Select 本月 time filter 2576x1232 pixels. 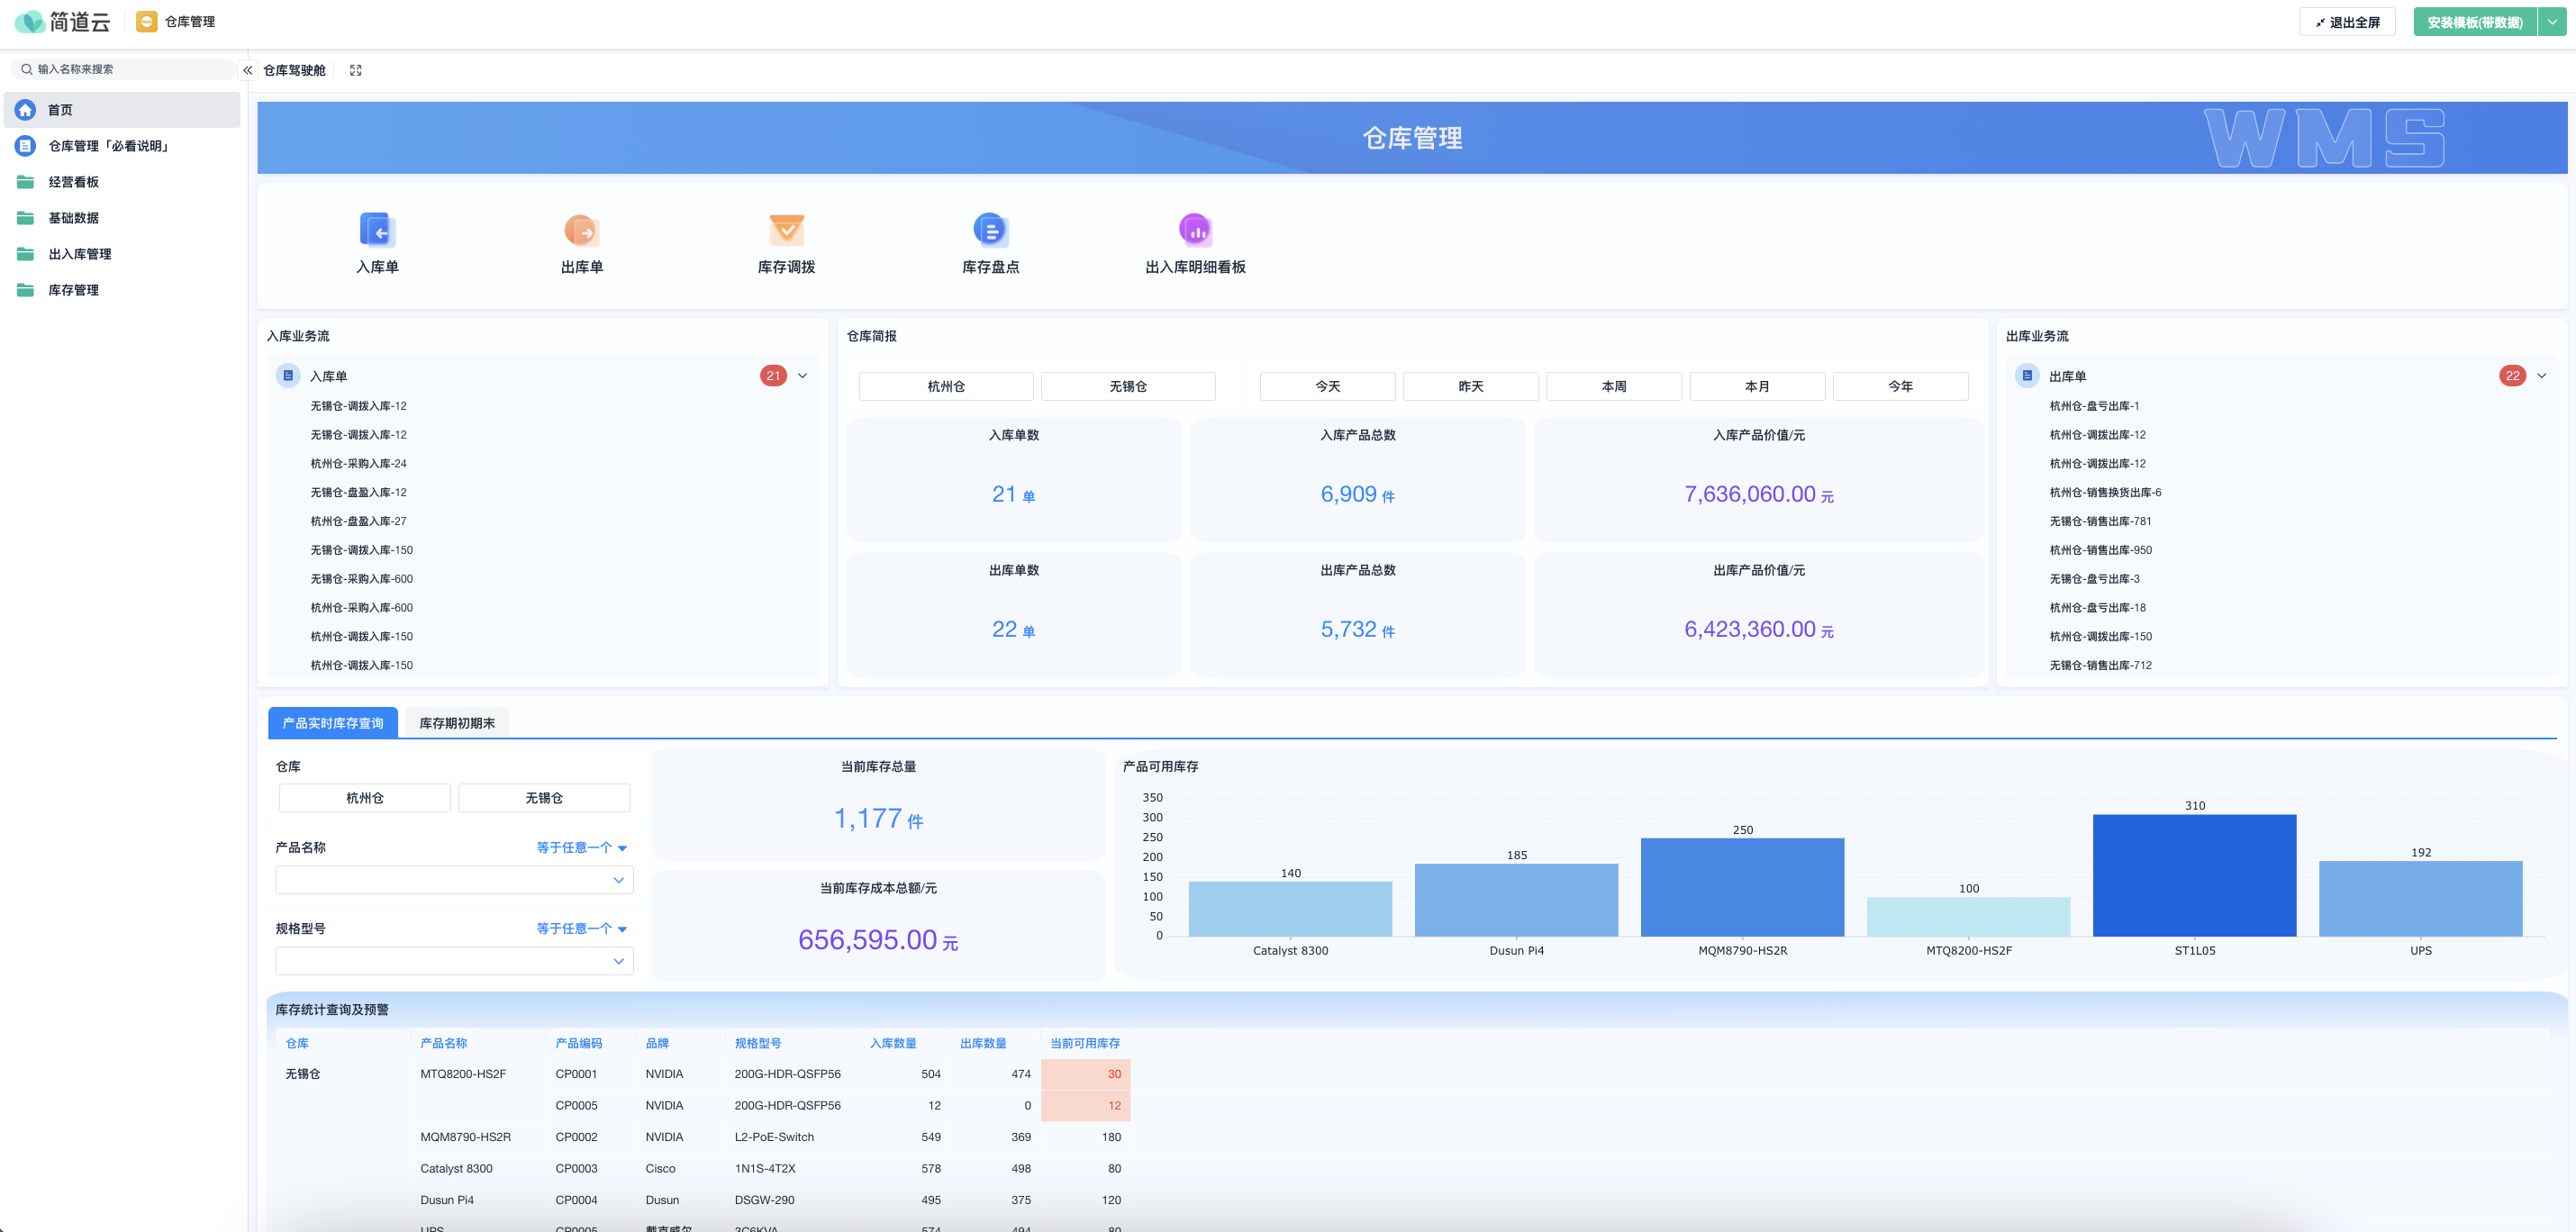[1756, 386]
